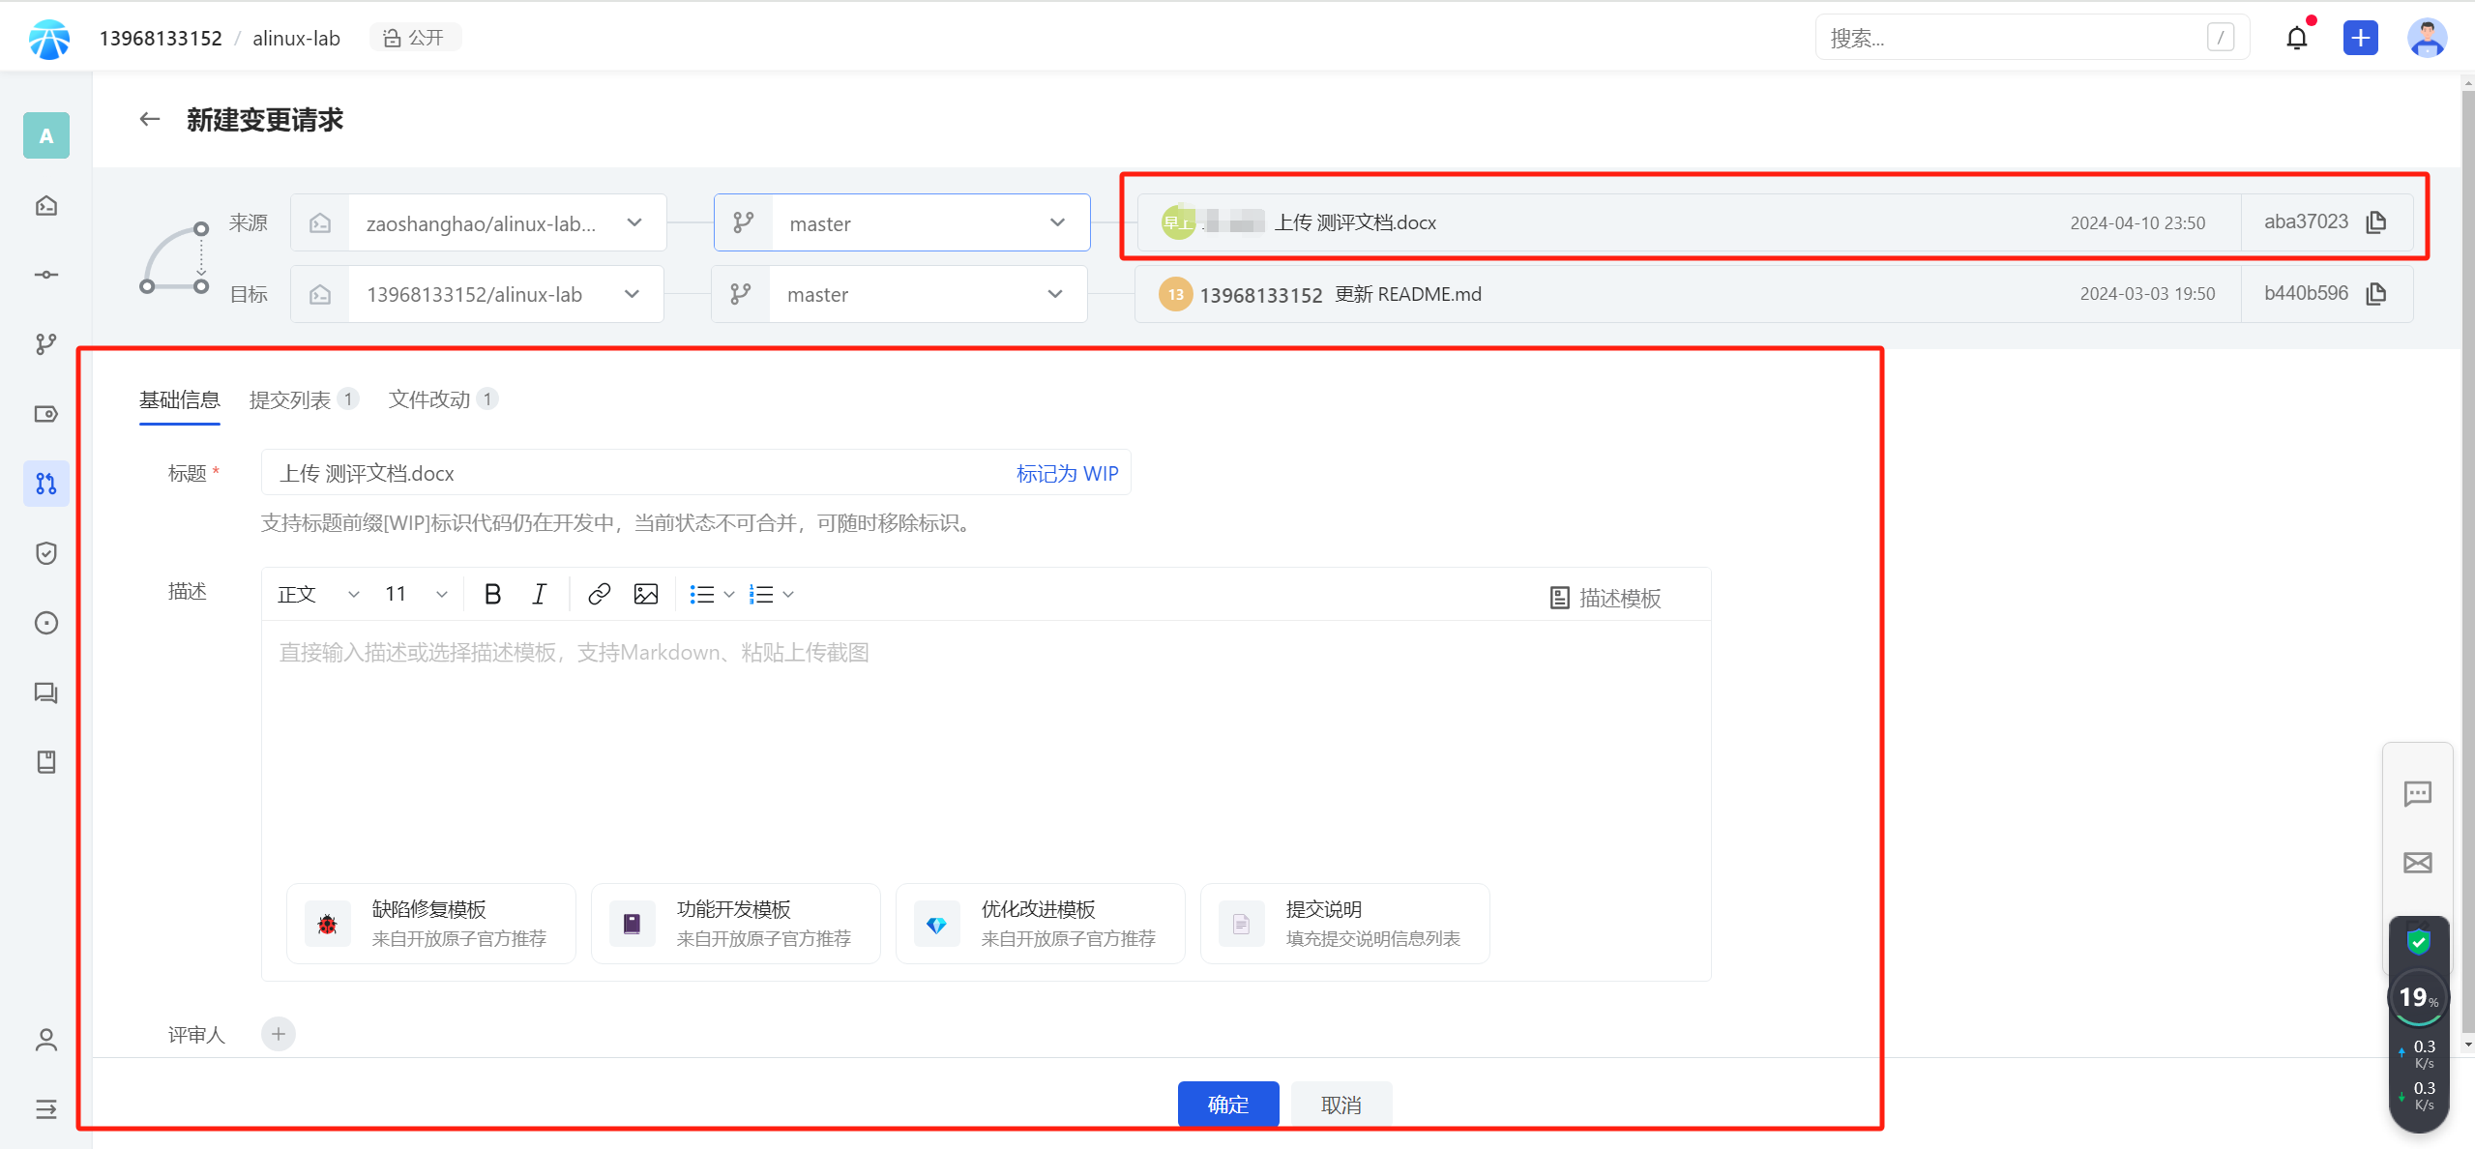Click the Italic formatting icon
The width and height of the screenshot is (2475, 1149).
pyautogui.click(x=539, y=594)
